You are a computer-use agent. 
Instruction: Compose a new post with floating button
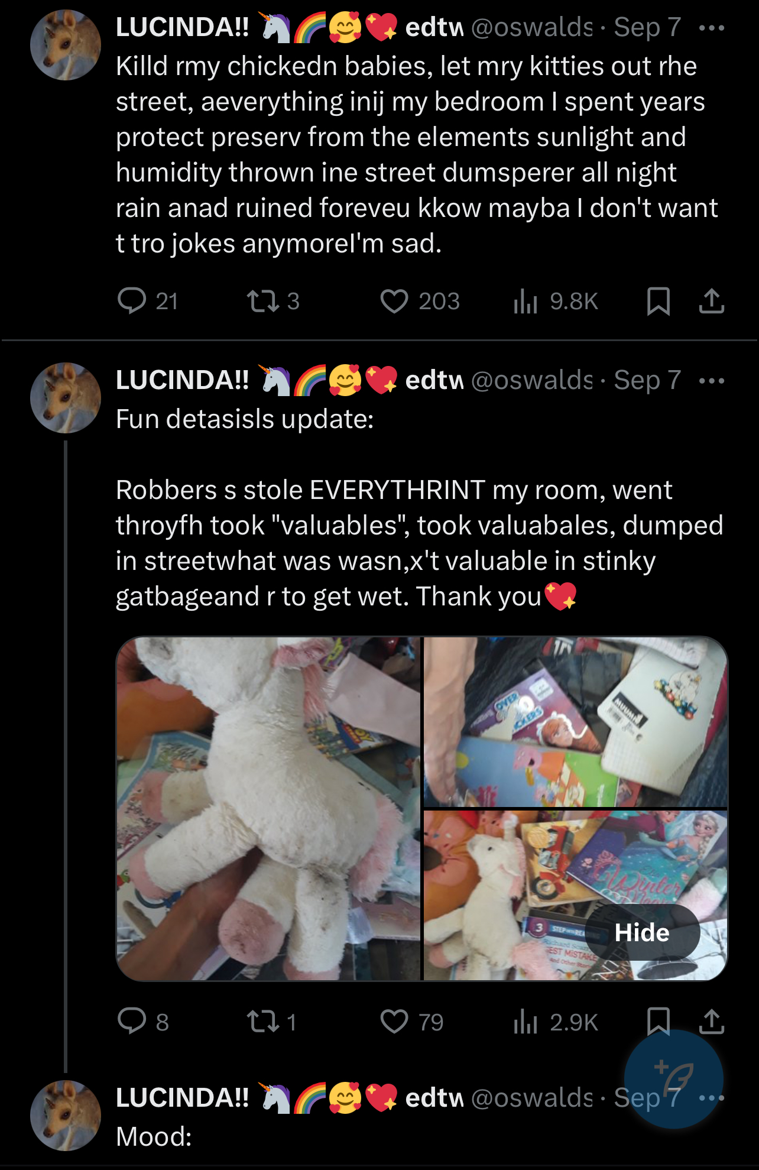[x=674, y=1079]
